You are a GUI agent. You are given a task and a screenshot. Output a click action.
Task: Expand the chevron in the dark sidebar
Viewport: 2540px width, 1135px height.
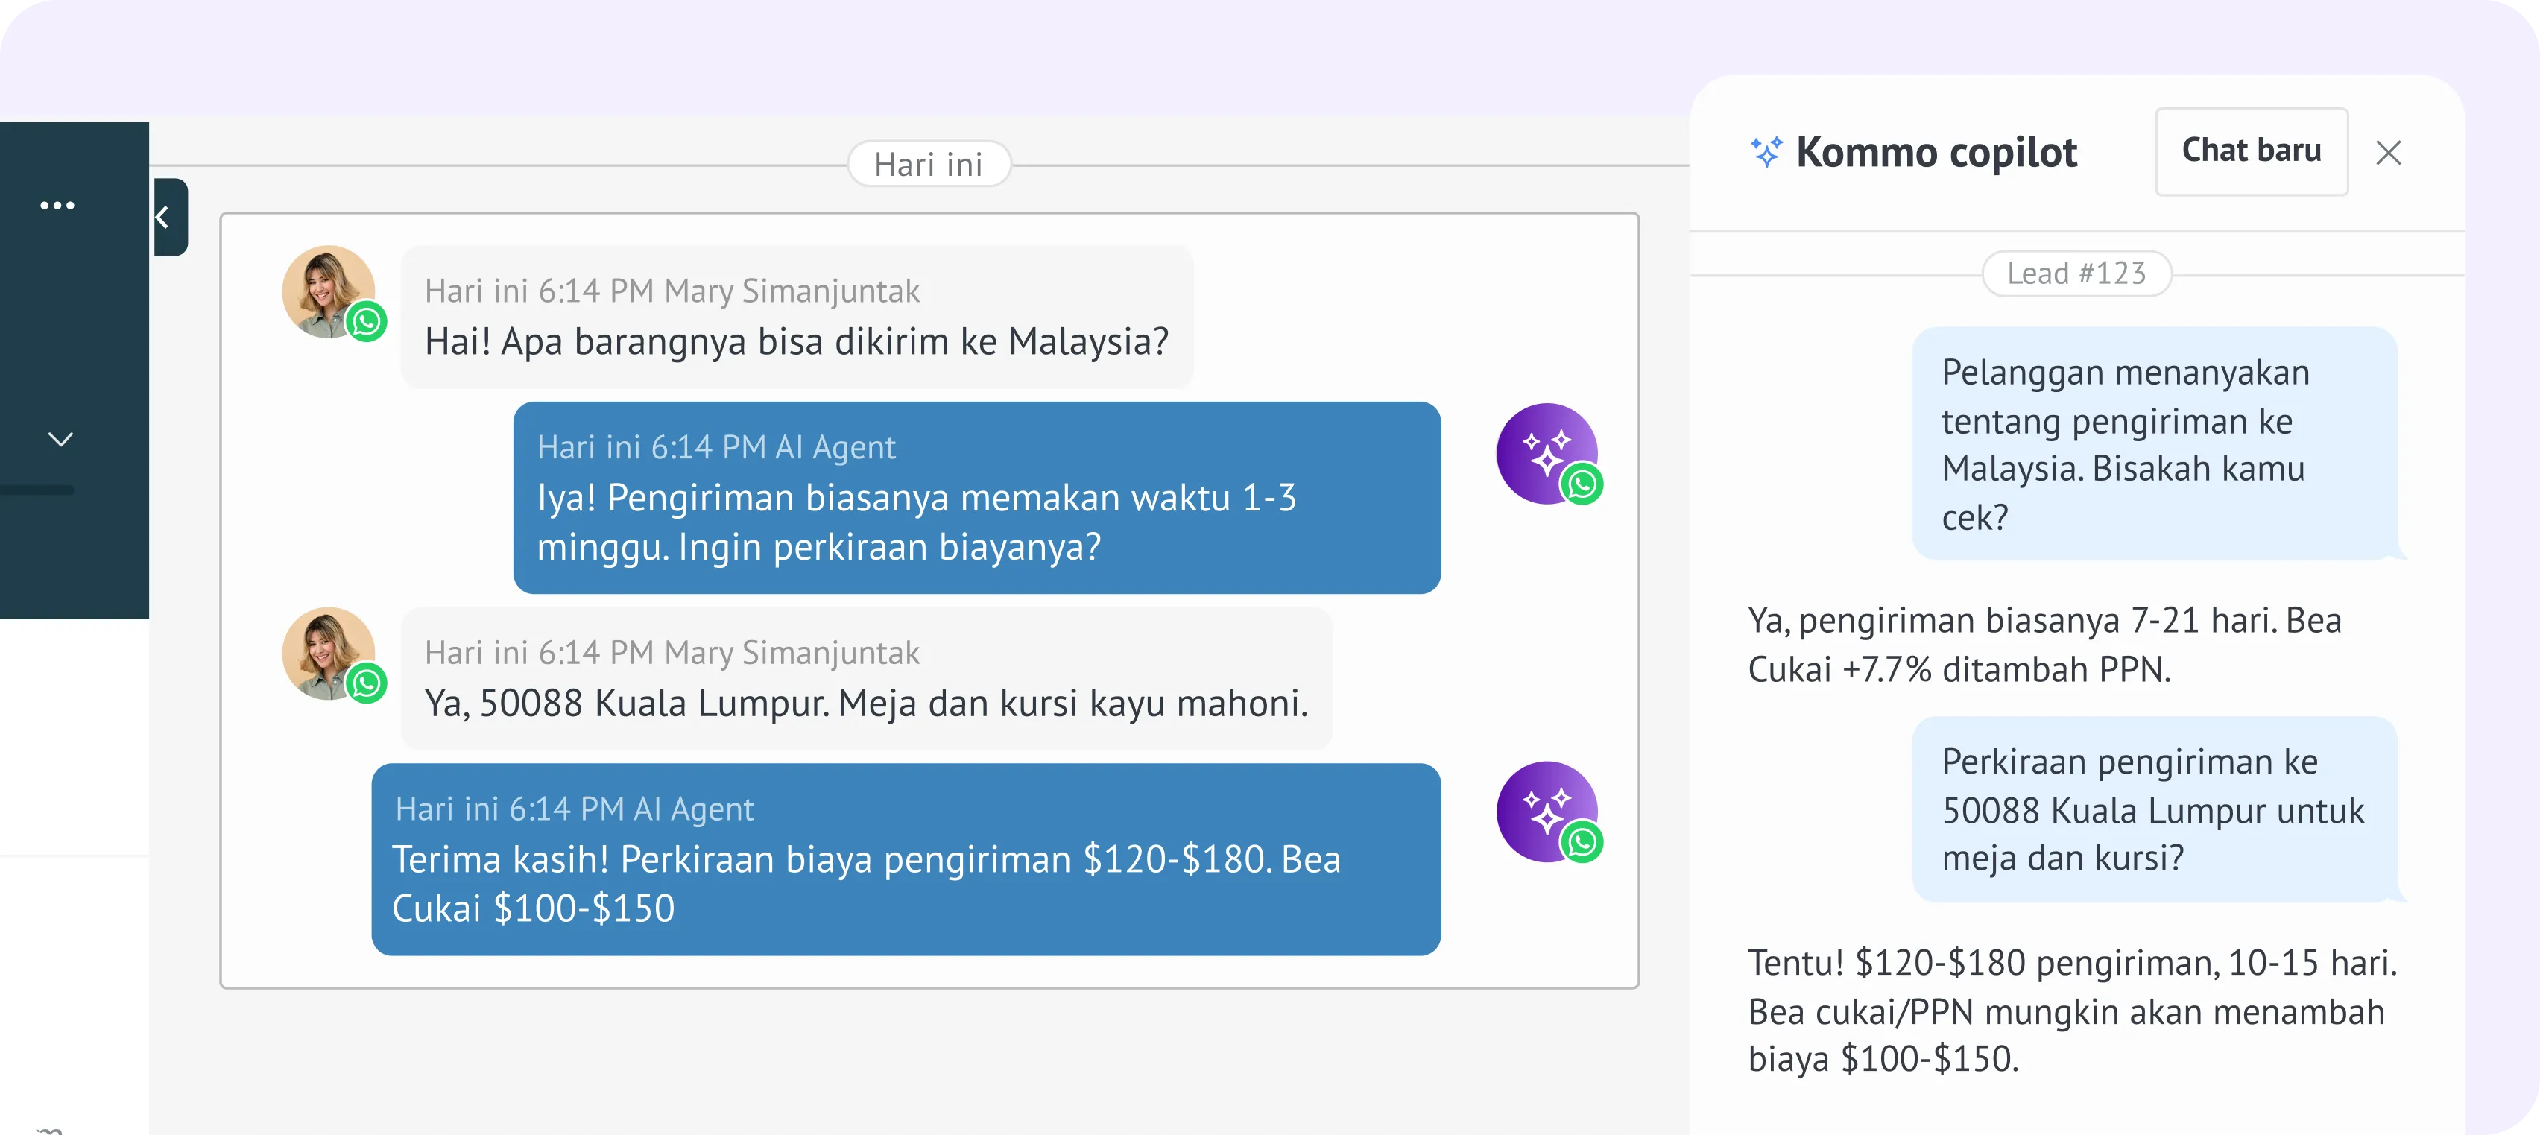pyautogui.click(x=59, y=439)
